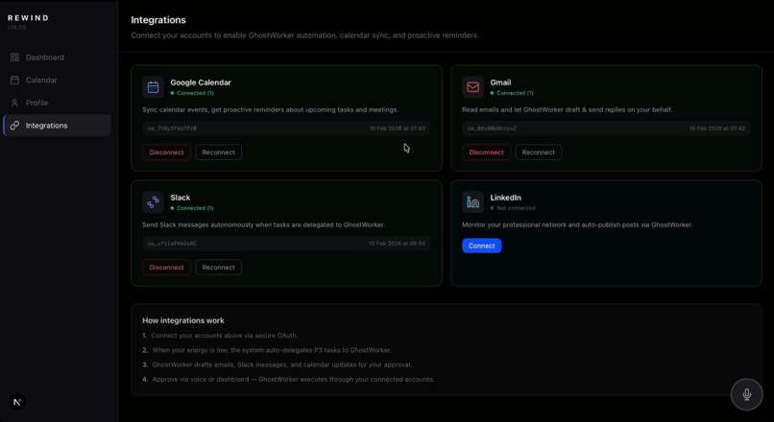Reconnect the Gmail account

(538, 152)
